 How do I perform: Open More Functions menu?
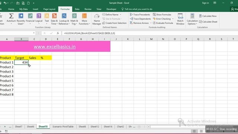84,19
